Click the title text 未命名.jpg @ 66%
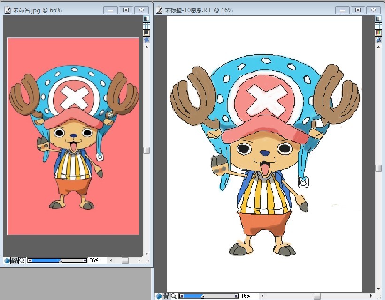The width and height of the screenshot is (385, 300). point(37,10)
